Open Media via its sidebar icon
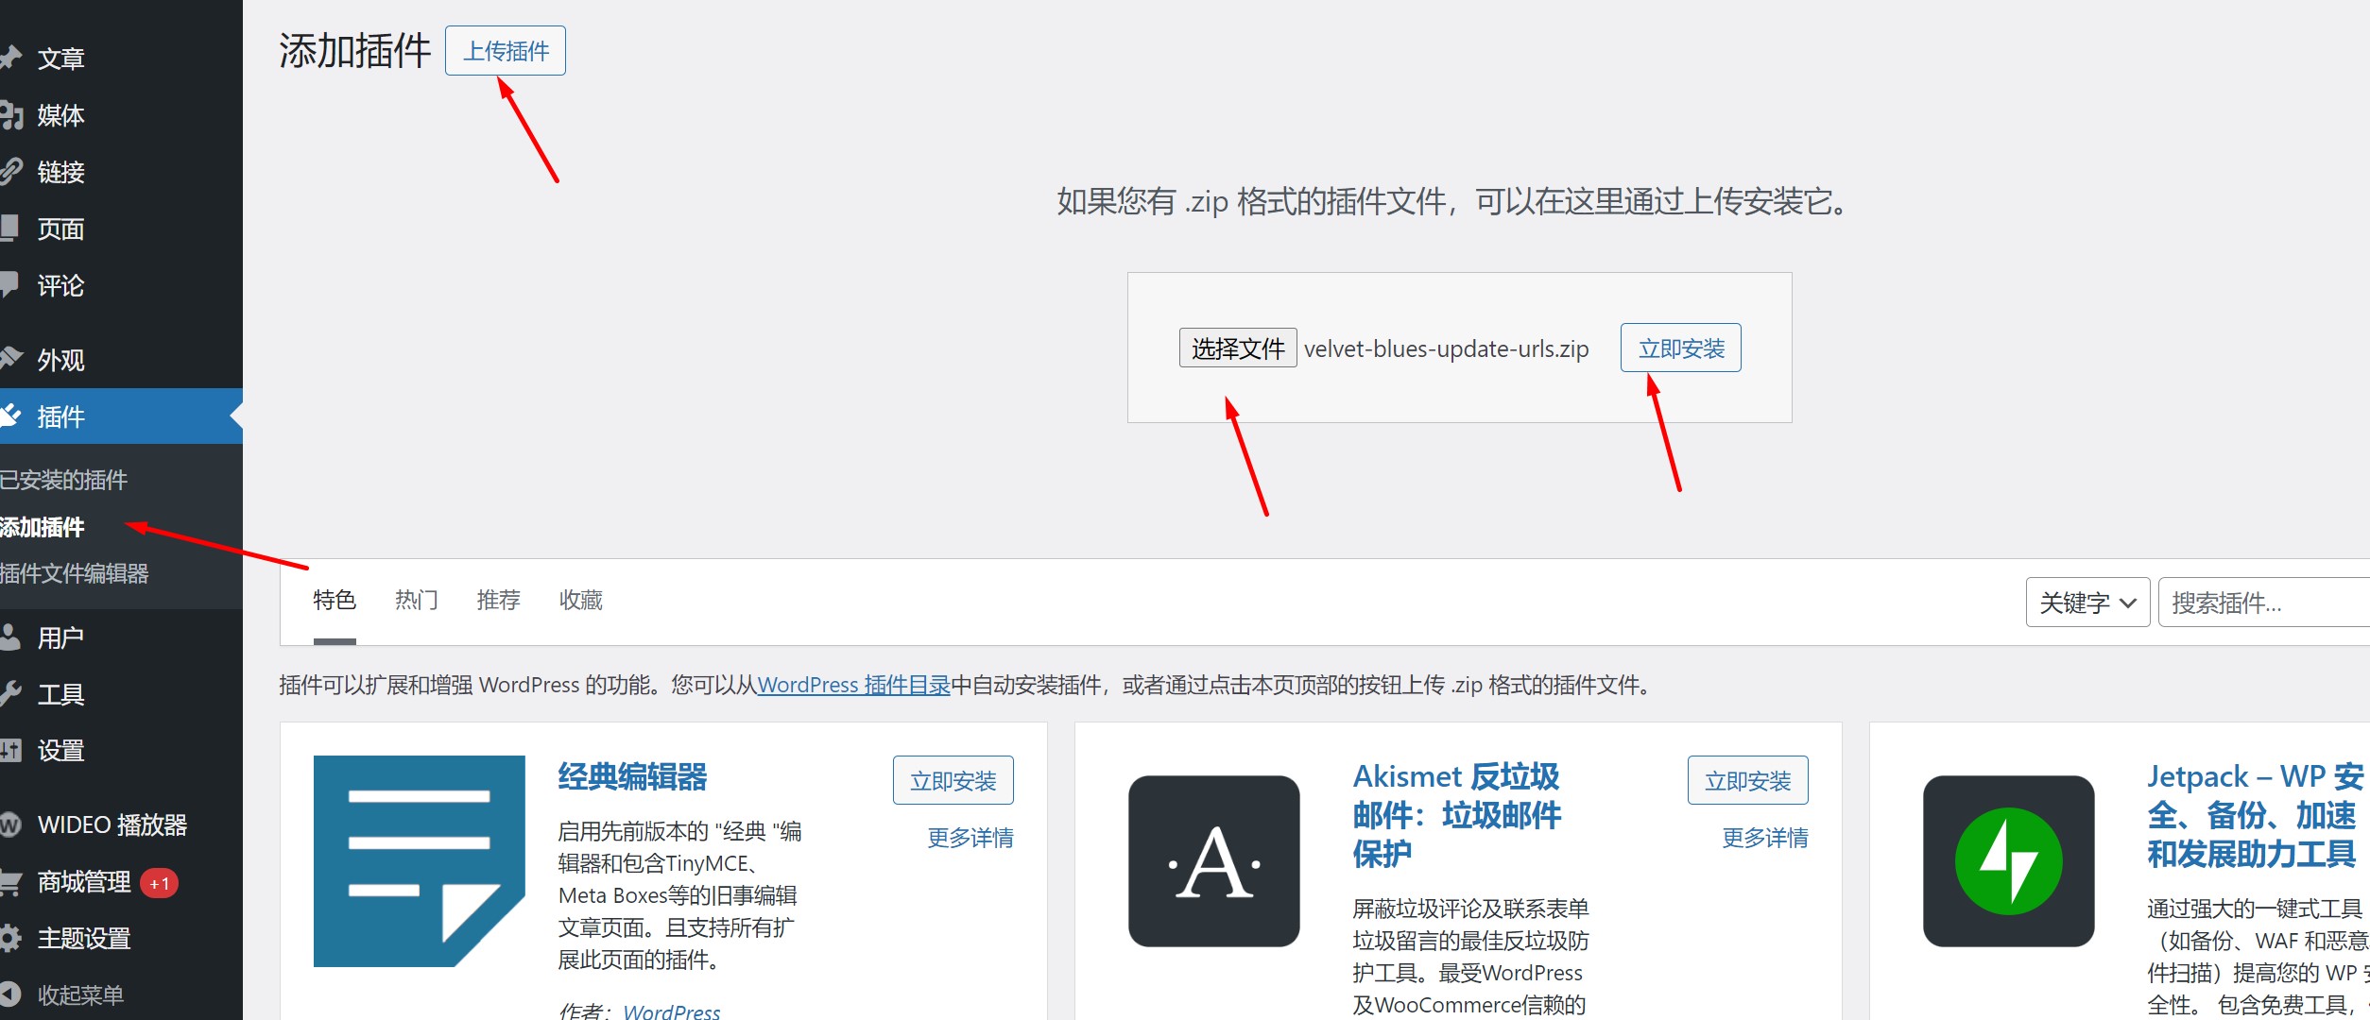Screen dimensions: 2370x1020 click(10, 115)
